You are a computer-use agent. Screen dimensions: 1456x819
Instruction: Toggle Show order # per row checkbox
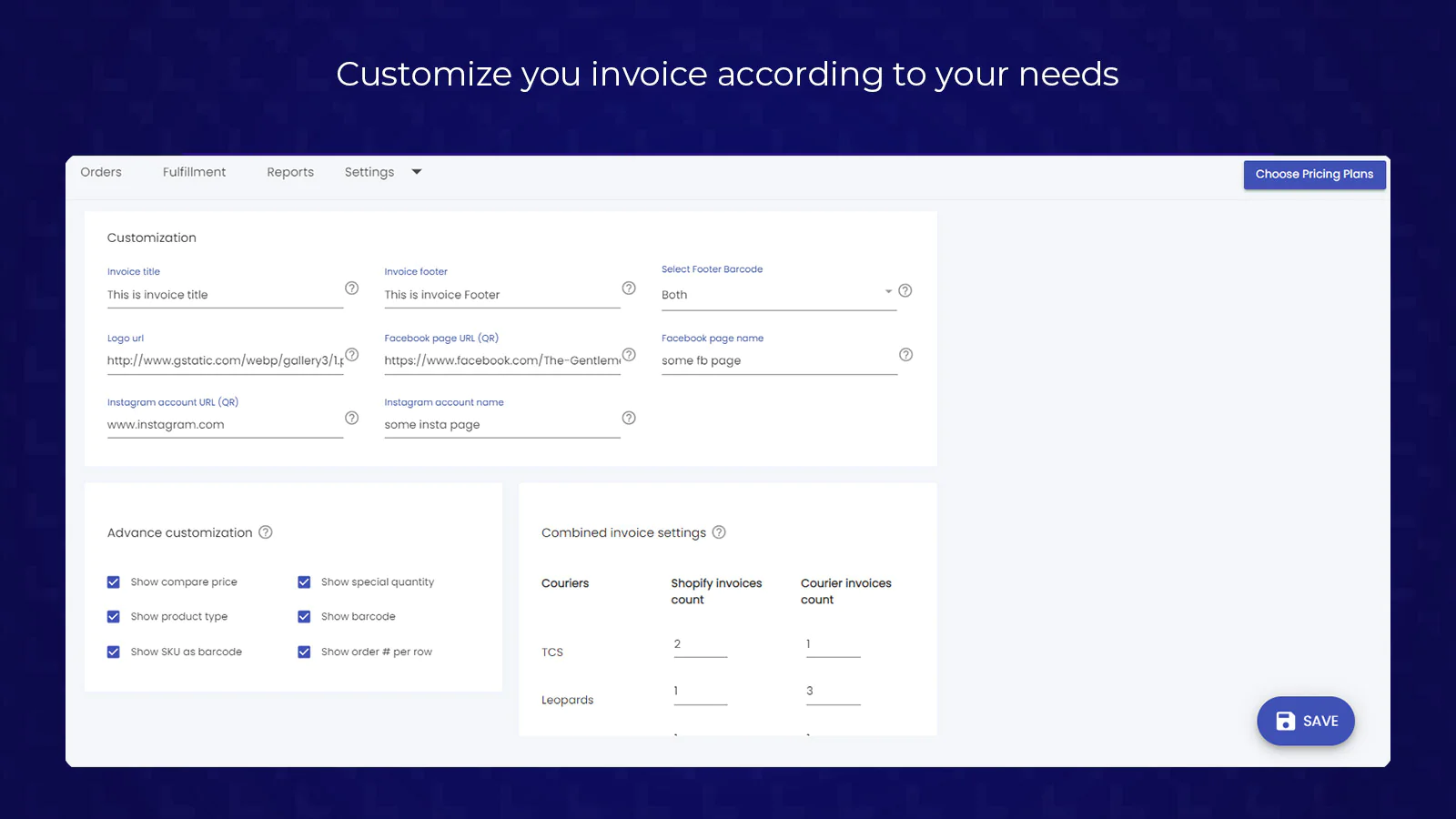click(304, 652)
